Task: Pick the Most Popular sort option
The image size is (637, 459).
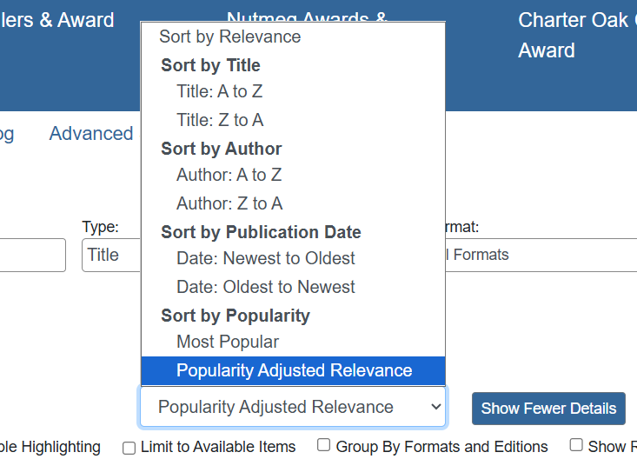Action: (x=227, y=342)
